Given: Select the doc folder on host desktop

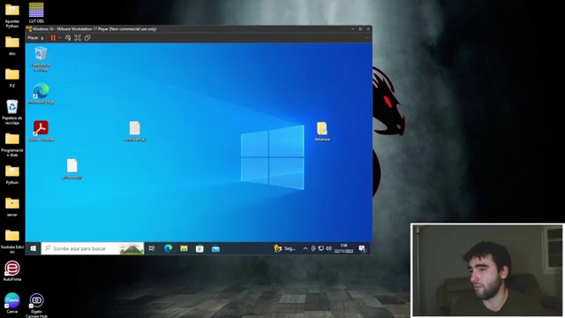Looking at the screenshot, I should click(11, 46).
